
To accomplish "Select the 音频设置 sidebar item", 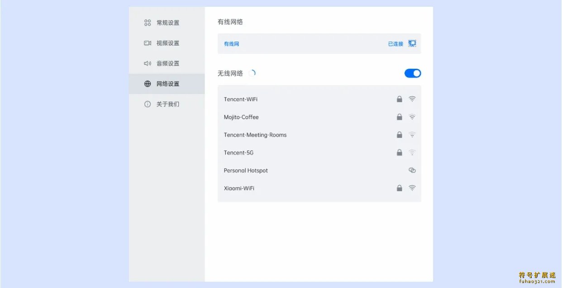I will pyautogui.click(x=167, y=63).
